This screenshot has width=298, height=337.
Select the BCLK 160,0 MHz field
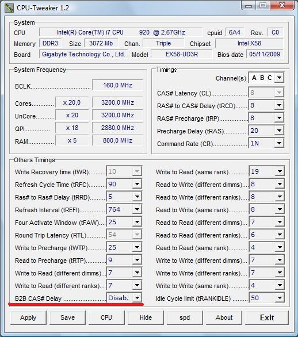point(117,85)
